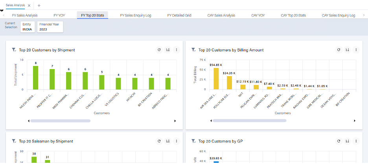Open more options for Customers by GP
Viewport: 368px width, 164px height.
pos(356,141)
